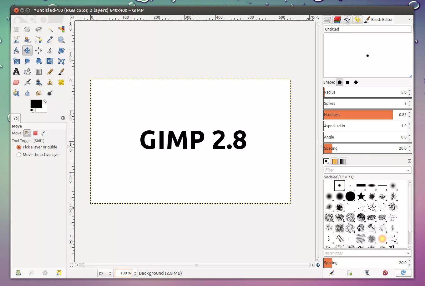Activate the Crop knife tool
This screenshot has width=425, height=286.
pyautogui.click(x=50, y=51)
